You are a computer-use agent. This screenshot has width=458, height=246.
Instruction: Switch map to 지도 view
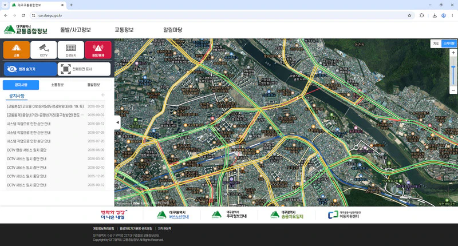pyautogui.click(x=436, y=43)
